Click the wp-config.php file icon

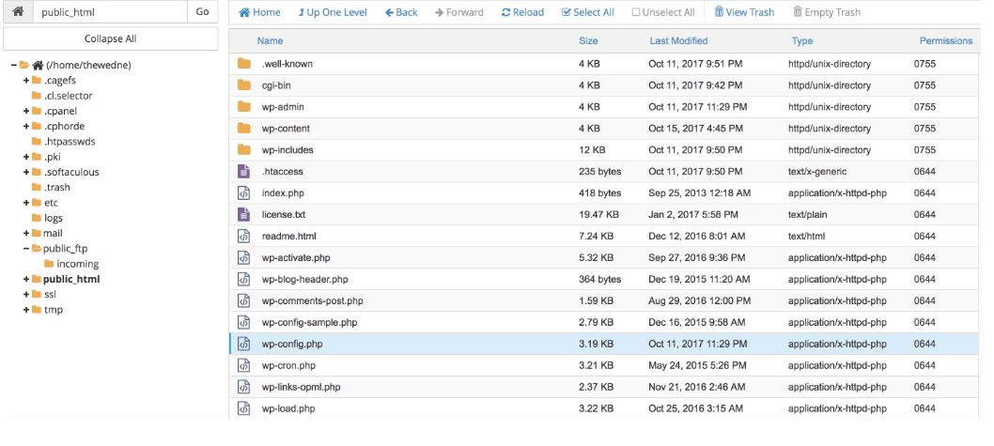(243, 344)
